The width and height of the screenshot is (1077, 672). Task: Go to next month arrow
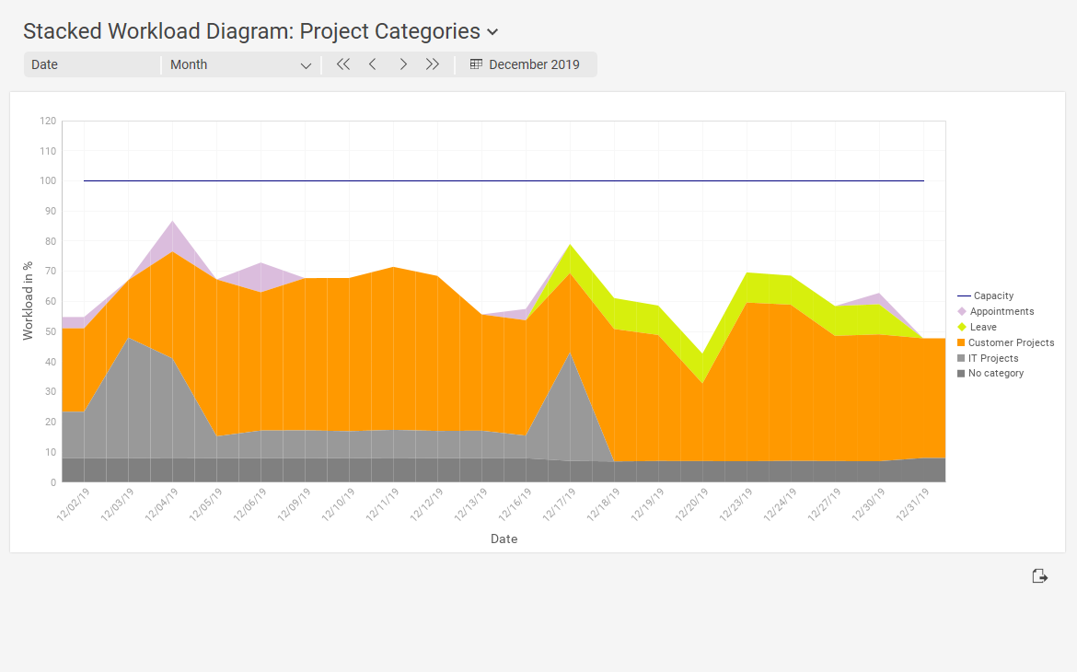tap(403, 64)
